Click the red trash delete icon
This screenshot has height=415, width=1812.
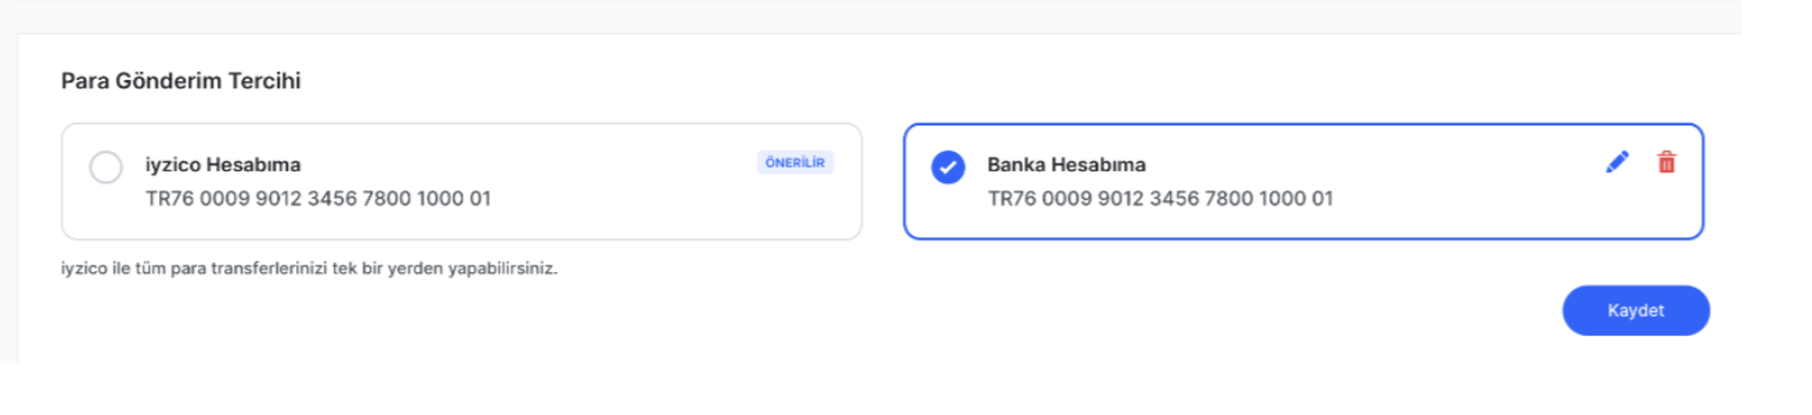point(1666,163)
